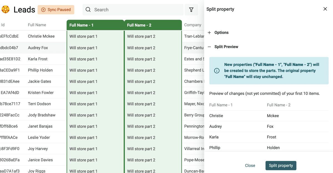Click the Id cell b78ce7117
333x173 pixels.
click(10, 104)
